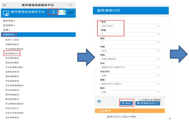Screen dimensions: 189x125
Task: Open the 班级 能源与动力工程221 dropdown
Action: [130, 84]
